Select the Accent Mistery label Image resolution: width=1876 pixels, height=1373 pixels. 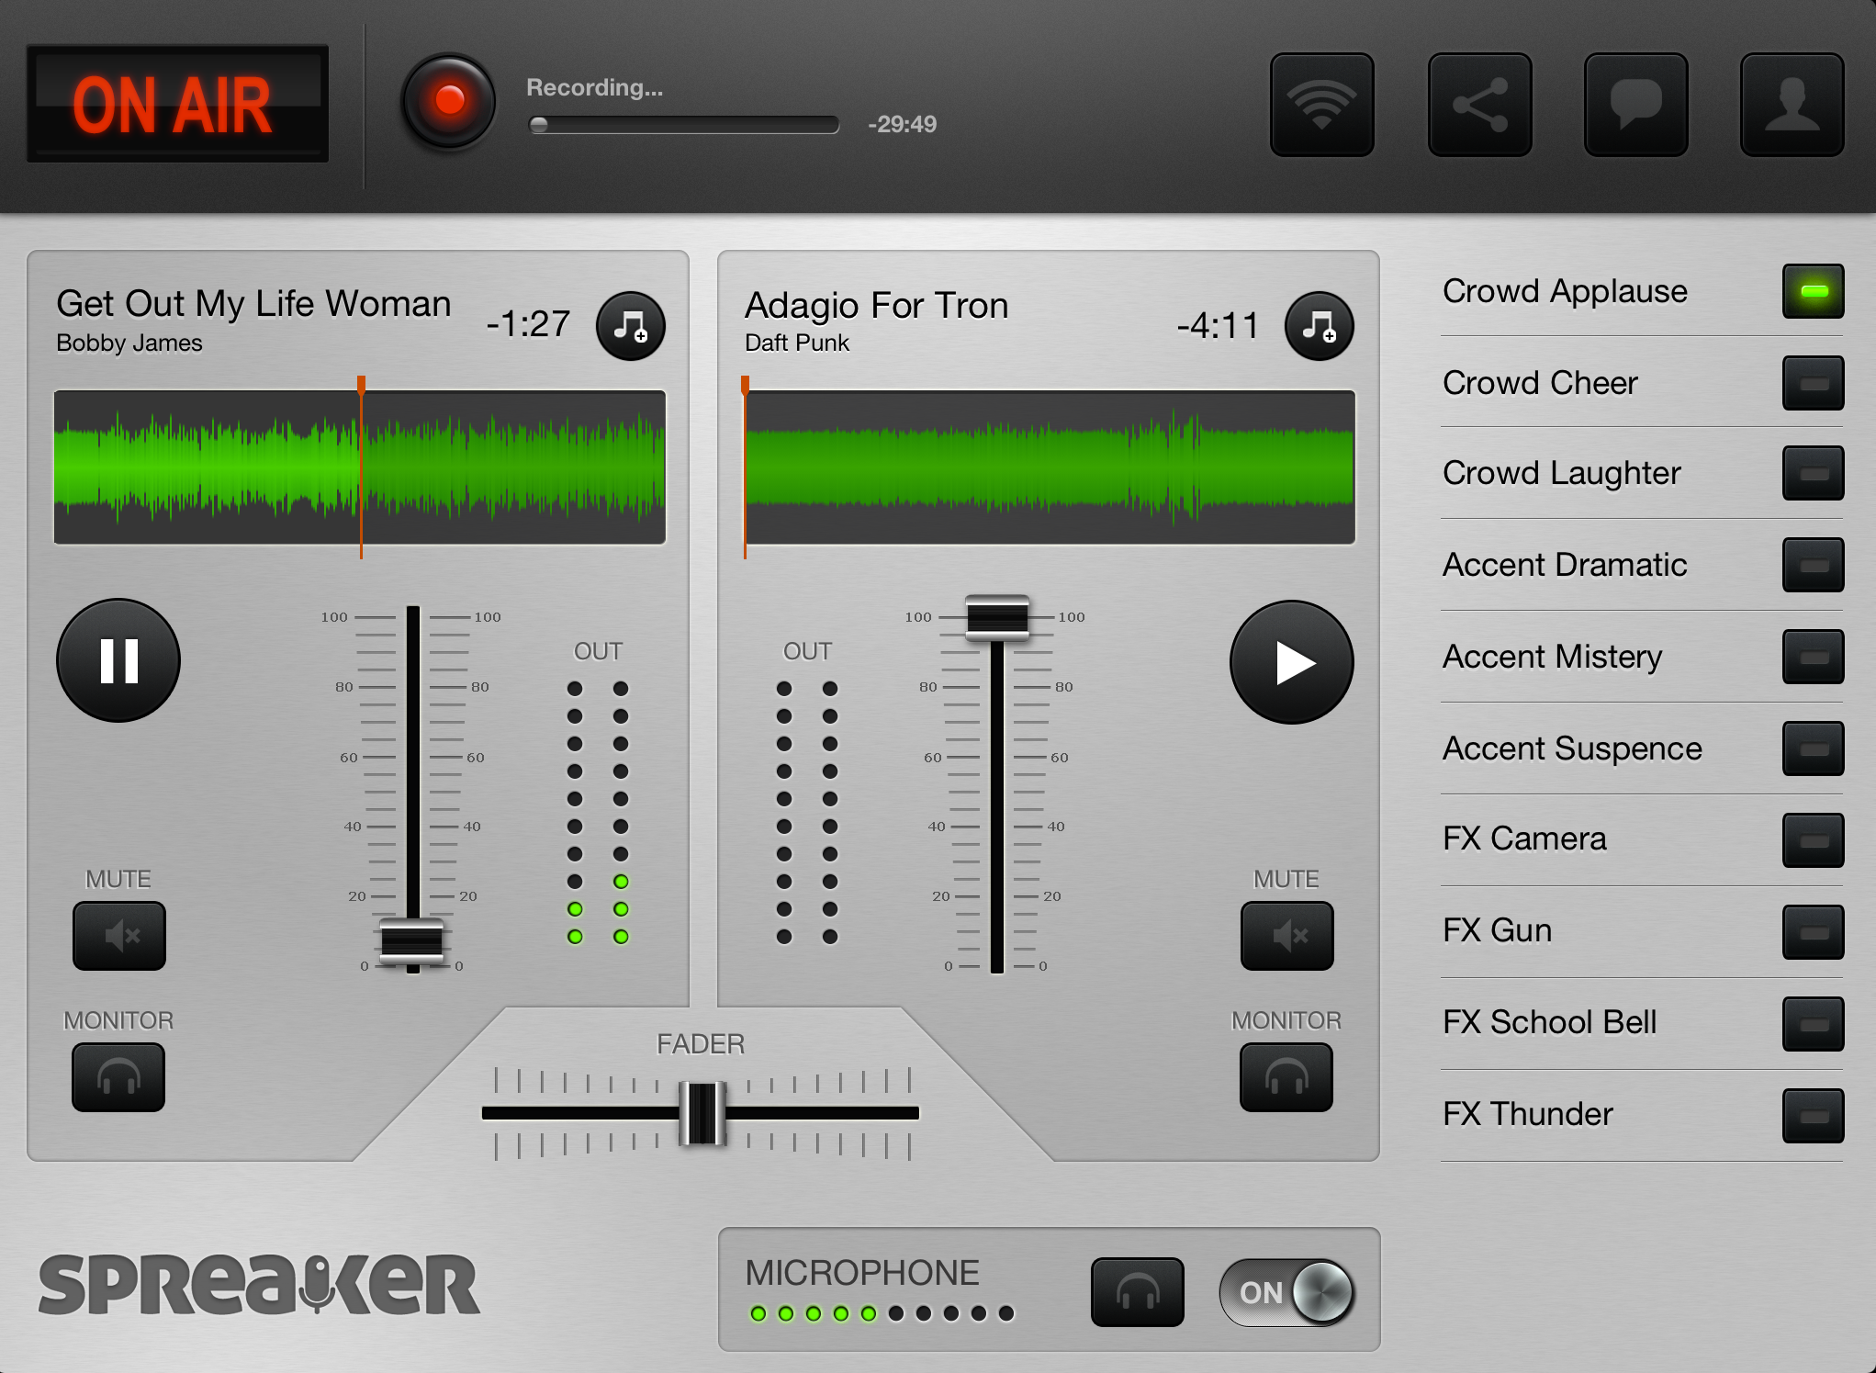tap(1552, 657)
